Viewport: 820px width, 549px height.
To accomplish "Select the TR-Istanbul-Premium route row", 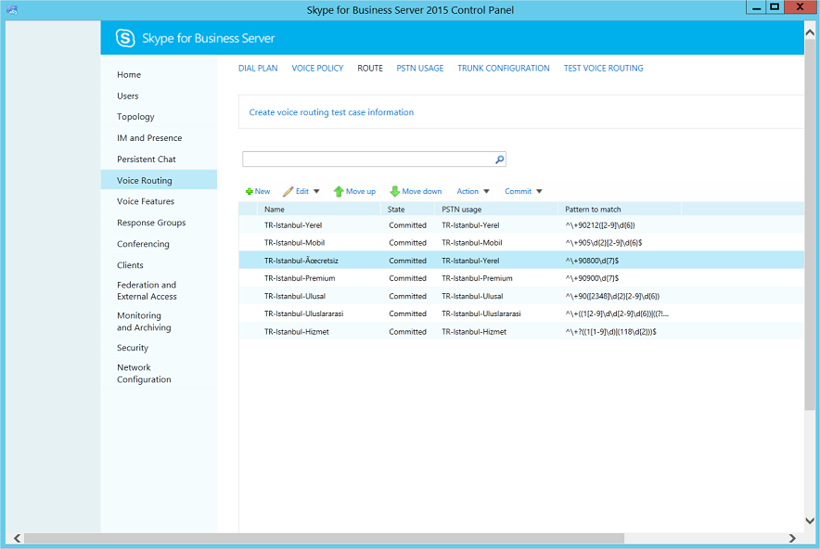I will click(300, 278).
